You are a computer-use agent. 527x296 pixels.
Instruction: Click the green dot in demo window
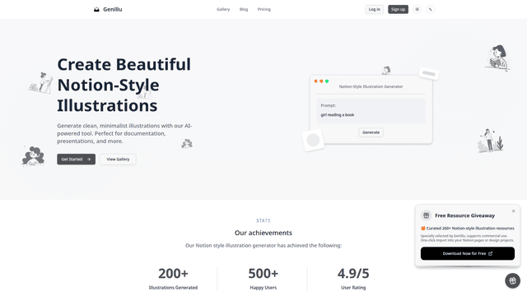[x=327, y=81]
